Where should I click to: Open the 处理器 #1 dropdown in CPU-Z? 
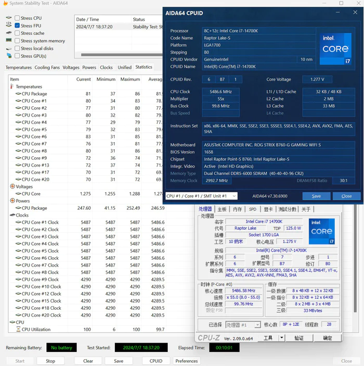click(243, 325)
